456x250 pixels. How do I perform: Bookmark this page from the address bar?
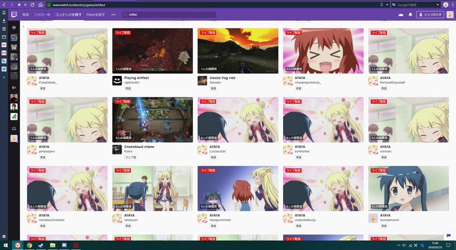pos(382,5)
